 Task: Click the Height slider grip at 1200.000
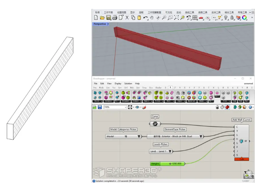click(170, 164)
